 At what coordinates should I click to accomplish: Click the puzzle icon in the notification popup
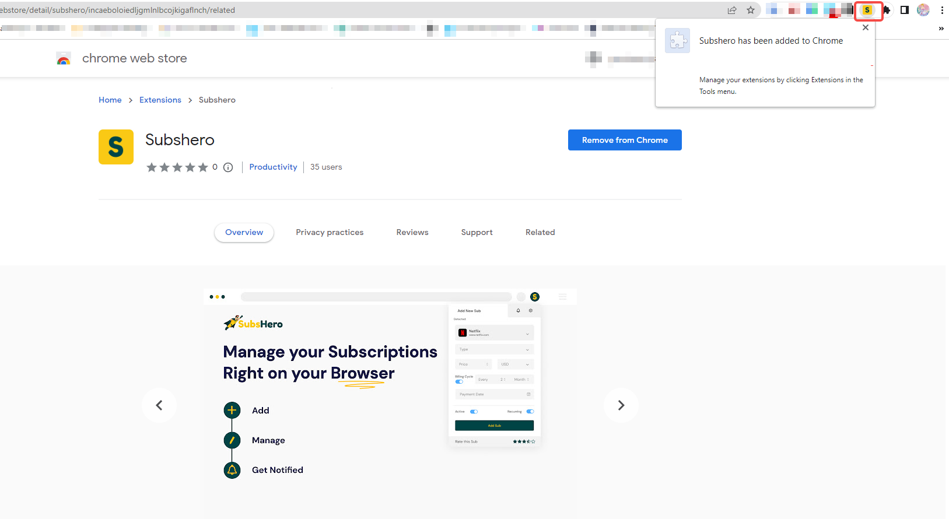click(678, 41)
